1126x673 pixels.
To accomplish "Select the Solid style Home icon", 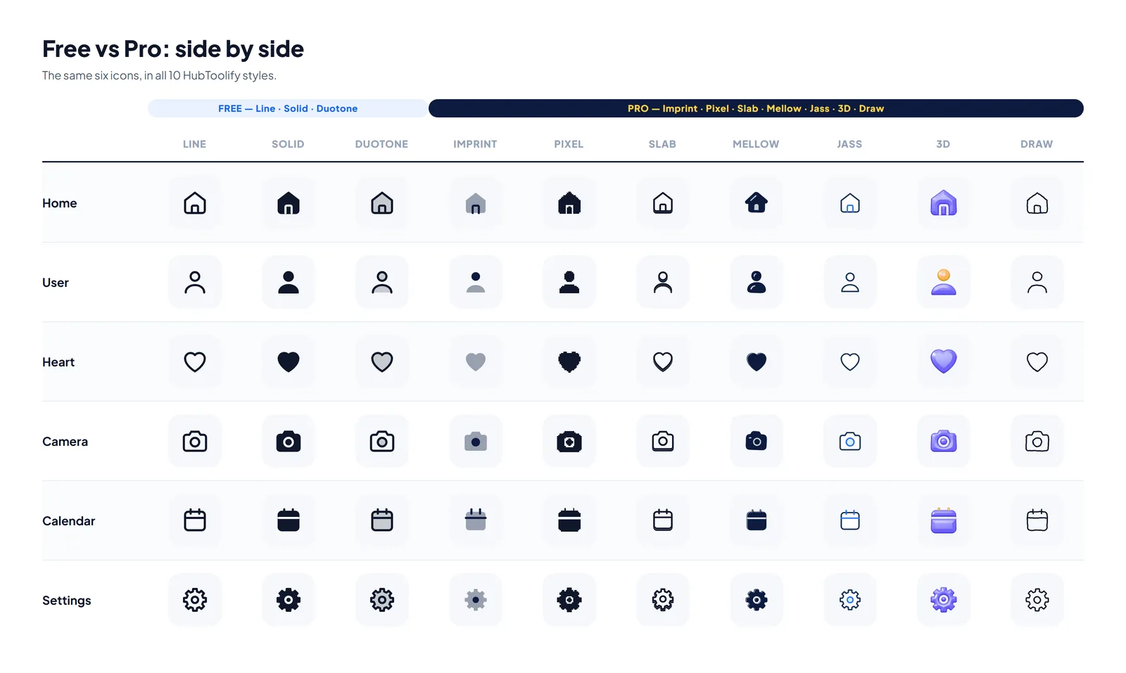I will (x=289, y=203).
